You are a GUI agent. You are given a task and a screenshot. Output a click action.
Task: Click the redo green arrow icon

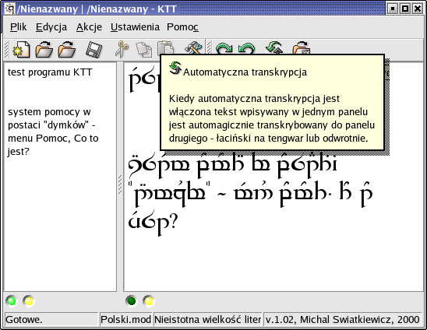pyautogui.click(x=224, y=48)
